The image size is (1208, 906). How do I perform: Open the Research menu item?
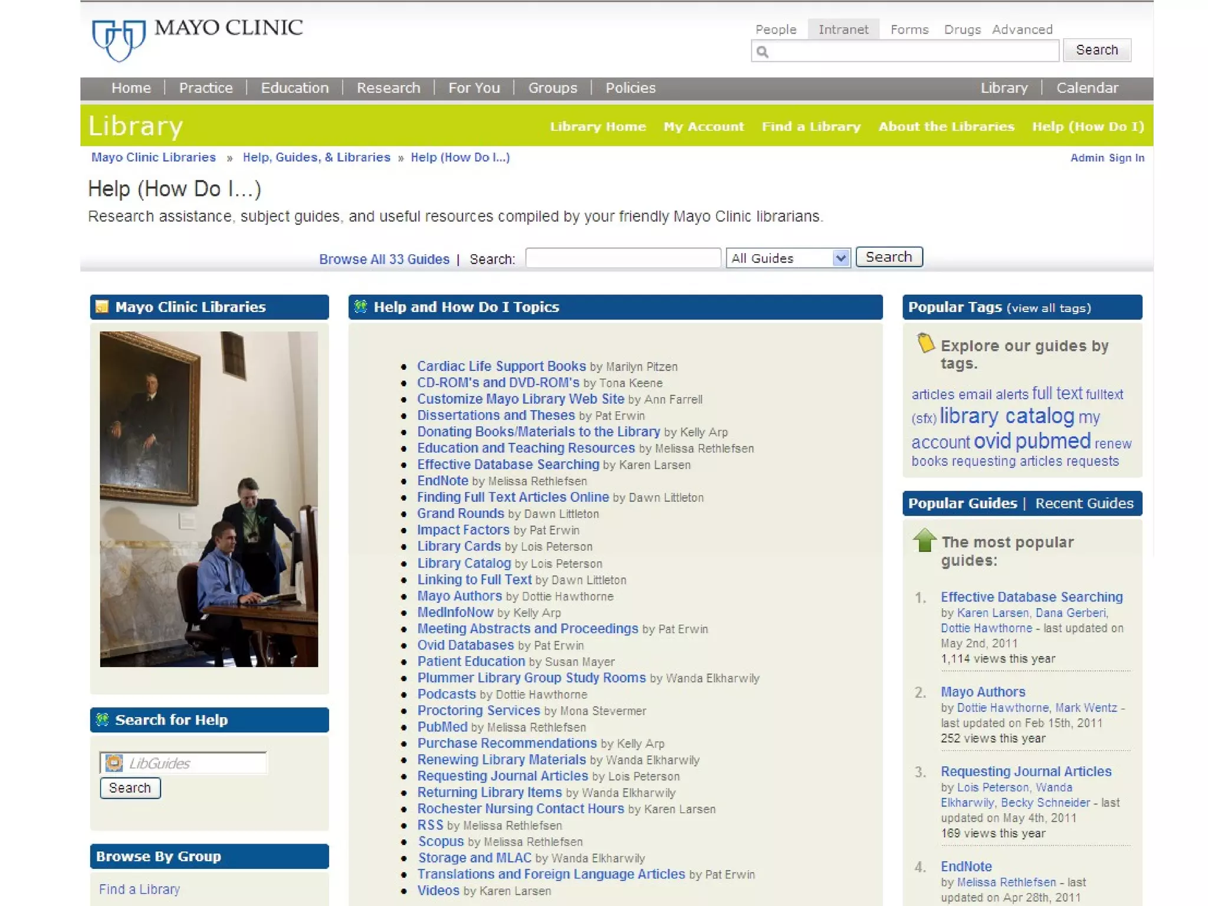point(388,88)
